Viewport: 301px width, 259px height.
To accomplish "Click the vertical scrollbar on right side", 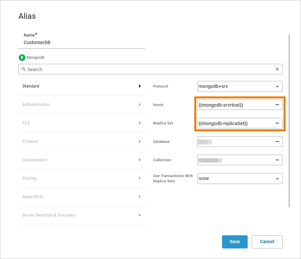I will [289, 121].
